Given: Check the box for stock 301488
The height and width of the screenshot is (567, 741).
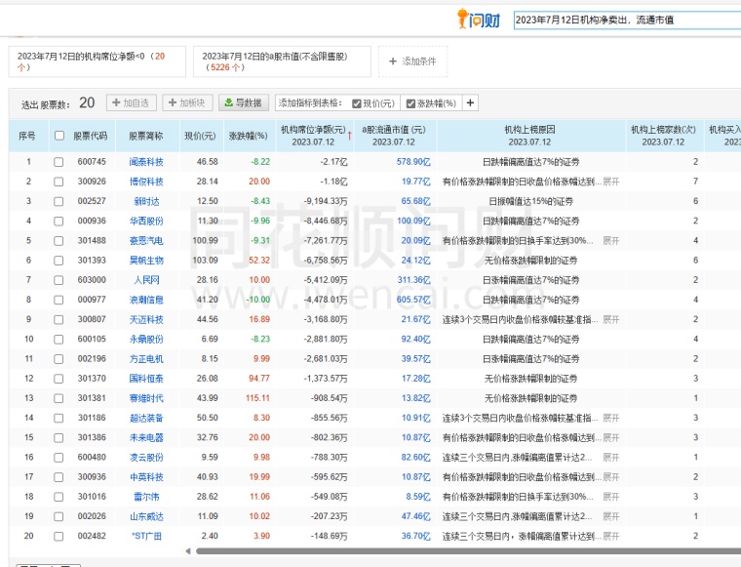Looking at the screenshot, I should (x=58, y=241).
